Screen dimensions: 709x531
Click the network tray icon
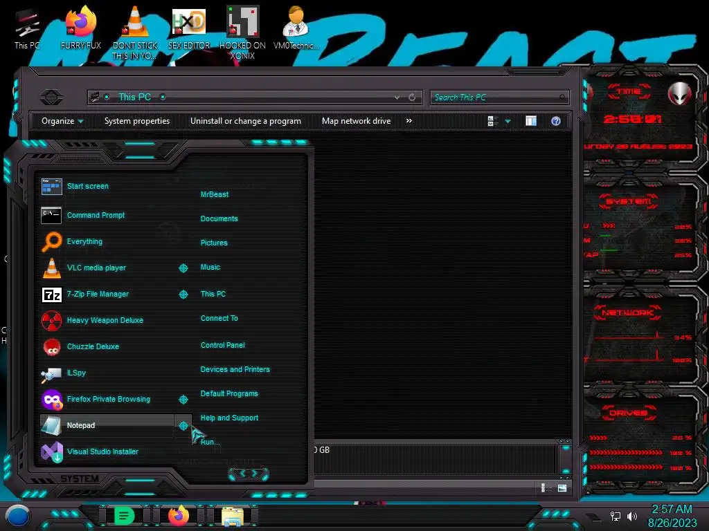(x=616, y=516)
